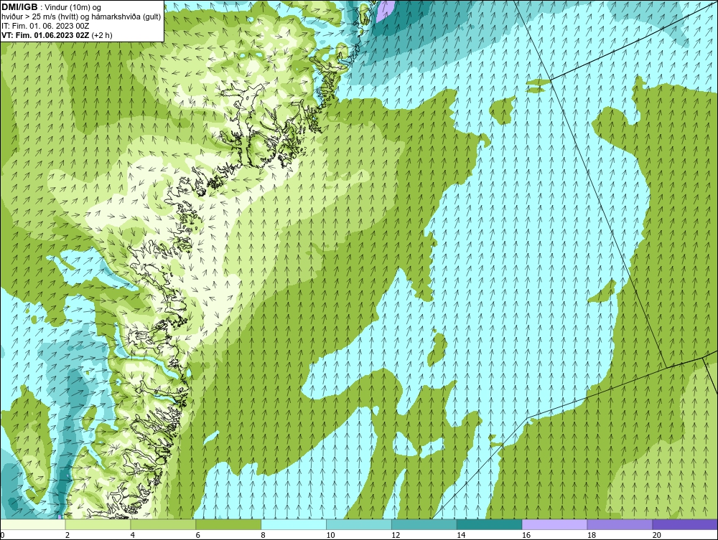This screenshot has height=540, width=718.
Task: Click the above-20 m/s dark purple legend swatch
Action: click(685, 524)
